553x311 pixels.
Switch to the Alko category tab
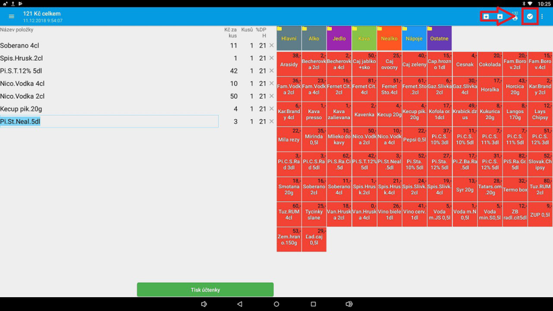pos(314,39)
